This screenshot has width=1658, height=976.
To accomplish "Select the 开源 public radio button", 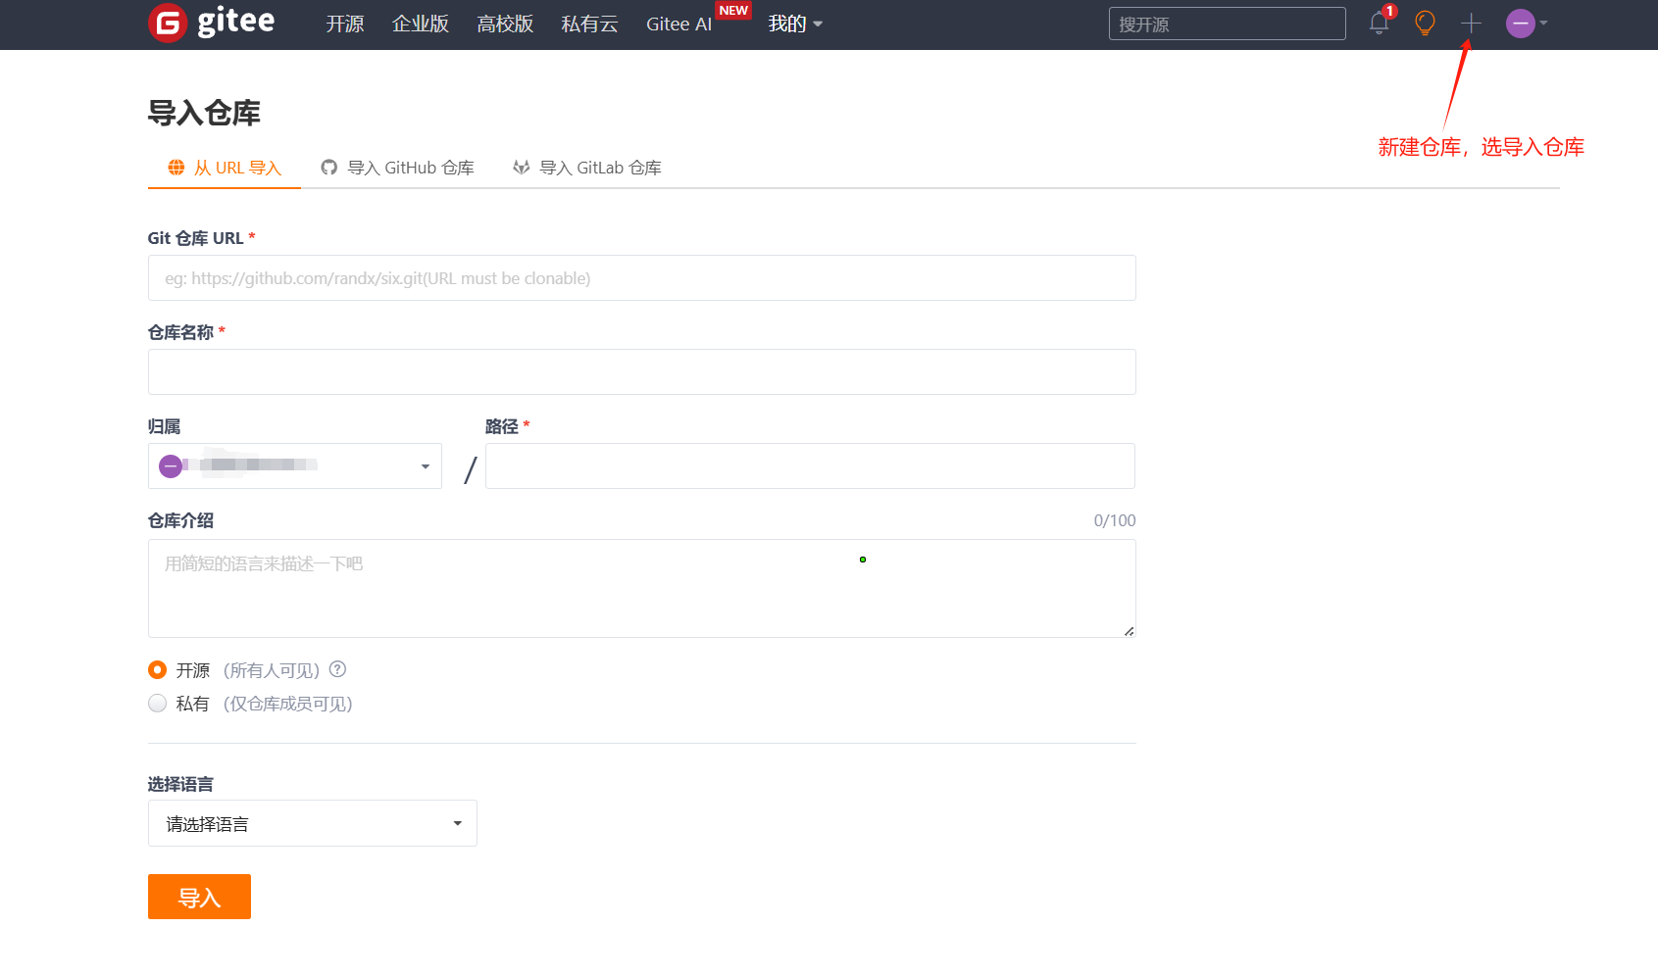I will tap(157, 669).
